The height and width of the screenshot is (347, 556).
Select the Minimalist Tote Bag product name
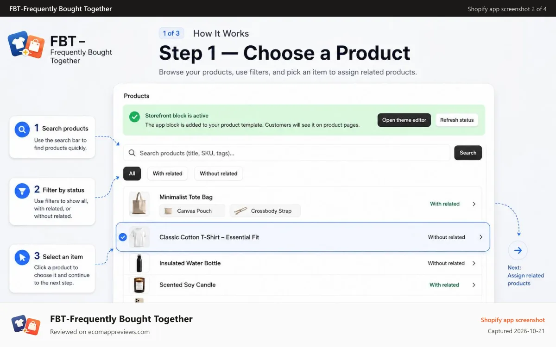tap(186, 197)
